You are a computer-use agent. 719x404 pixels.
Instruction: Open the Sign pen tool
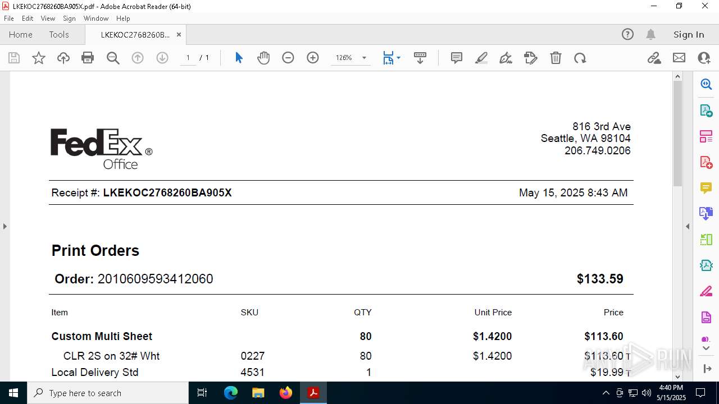(506, 58)
